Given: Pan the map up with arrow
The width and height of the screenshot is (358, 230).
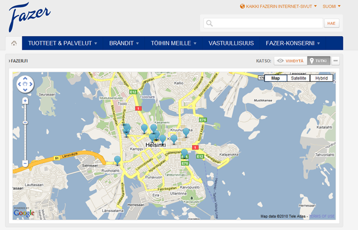Looking at the screenshot, I should click(25, 78).
